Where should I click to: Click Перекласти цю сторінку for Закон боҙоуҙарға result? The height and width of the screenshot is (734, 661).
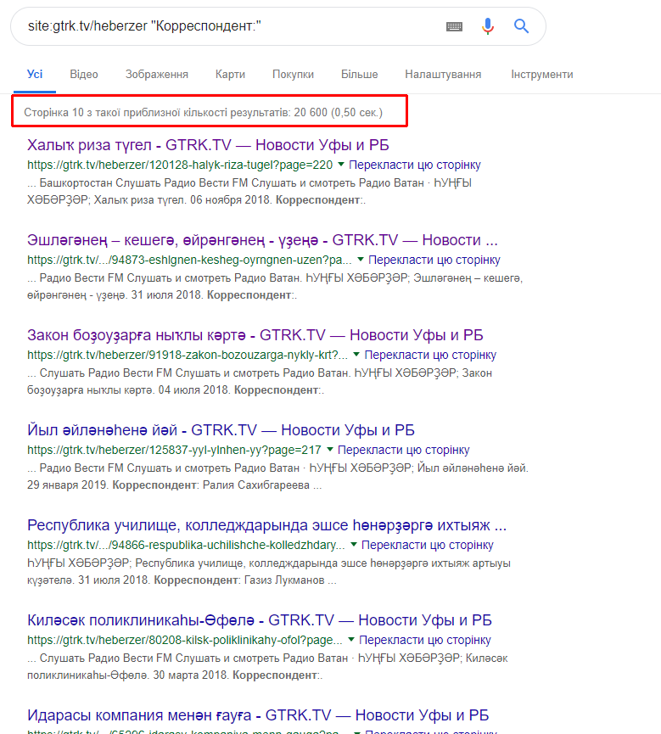tap(430, 355)
